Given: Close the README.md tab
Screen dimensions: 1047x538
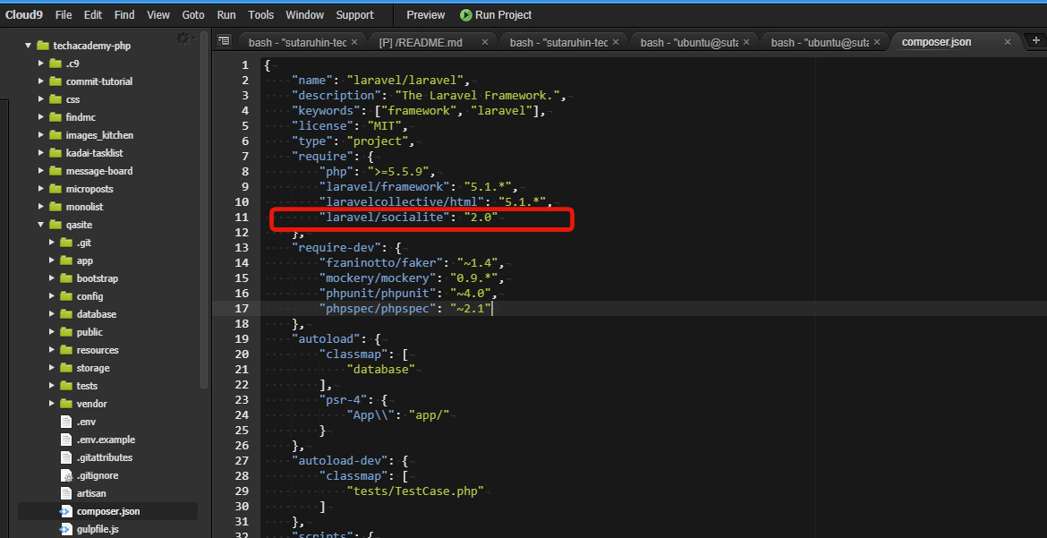Looking at the screenshot, I should point(485,42).
